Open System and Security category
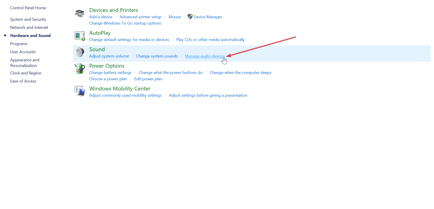This screenshot has height=209, width=434. point(28,19)
